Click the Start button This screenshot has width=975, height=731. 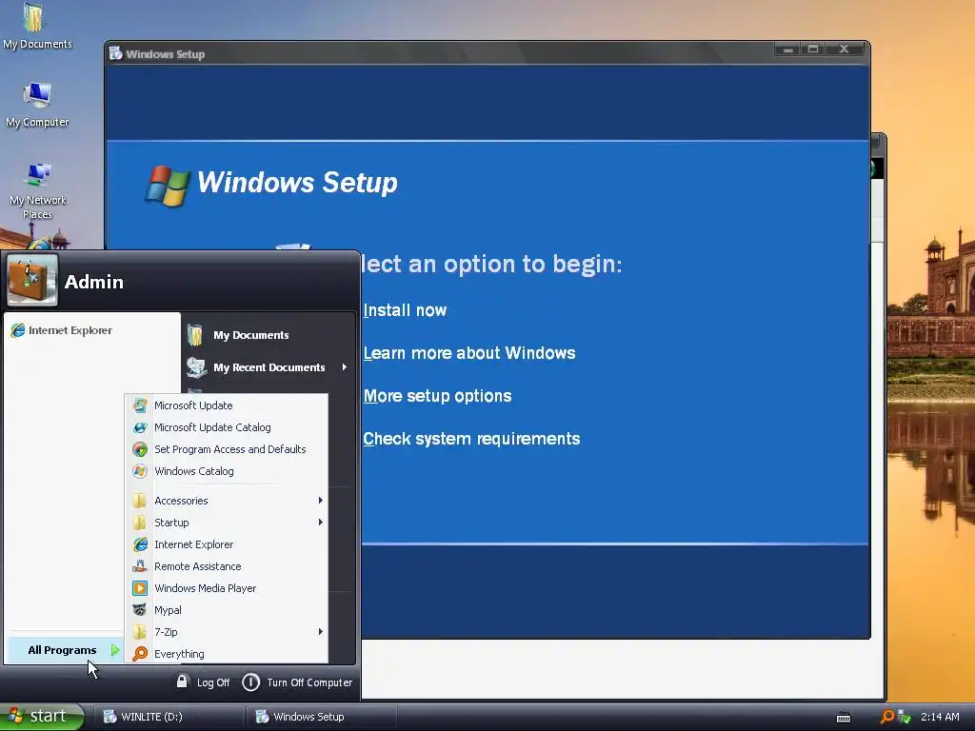pos(41,716)
